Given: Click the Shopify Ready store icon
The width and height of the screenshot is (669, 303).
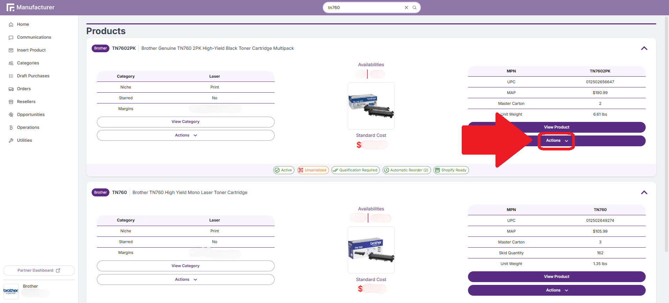Looking at the screenshot, I should pyautogui.click(x=437, y=170).
